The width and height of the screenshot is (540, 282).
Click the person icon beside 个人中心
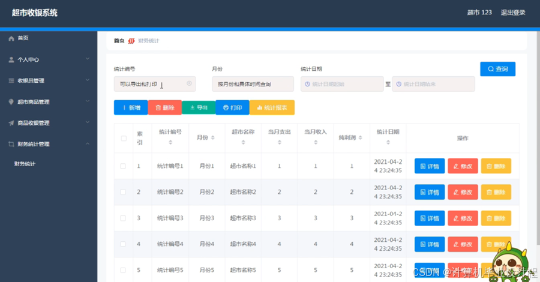(11, 59)
